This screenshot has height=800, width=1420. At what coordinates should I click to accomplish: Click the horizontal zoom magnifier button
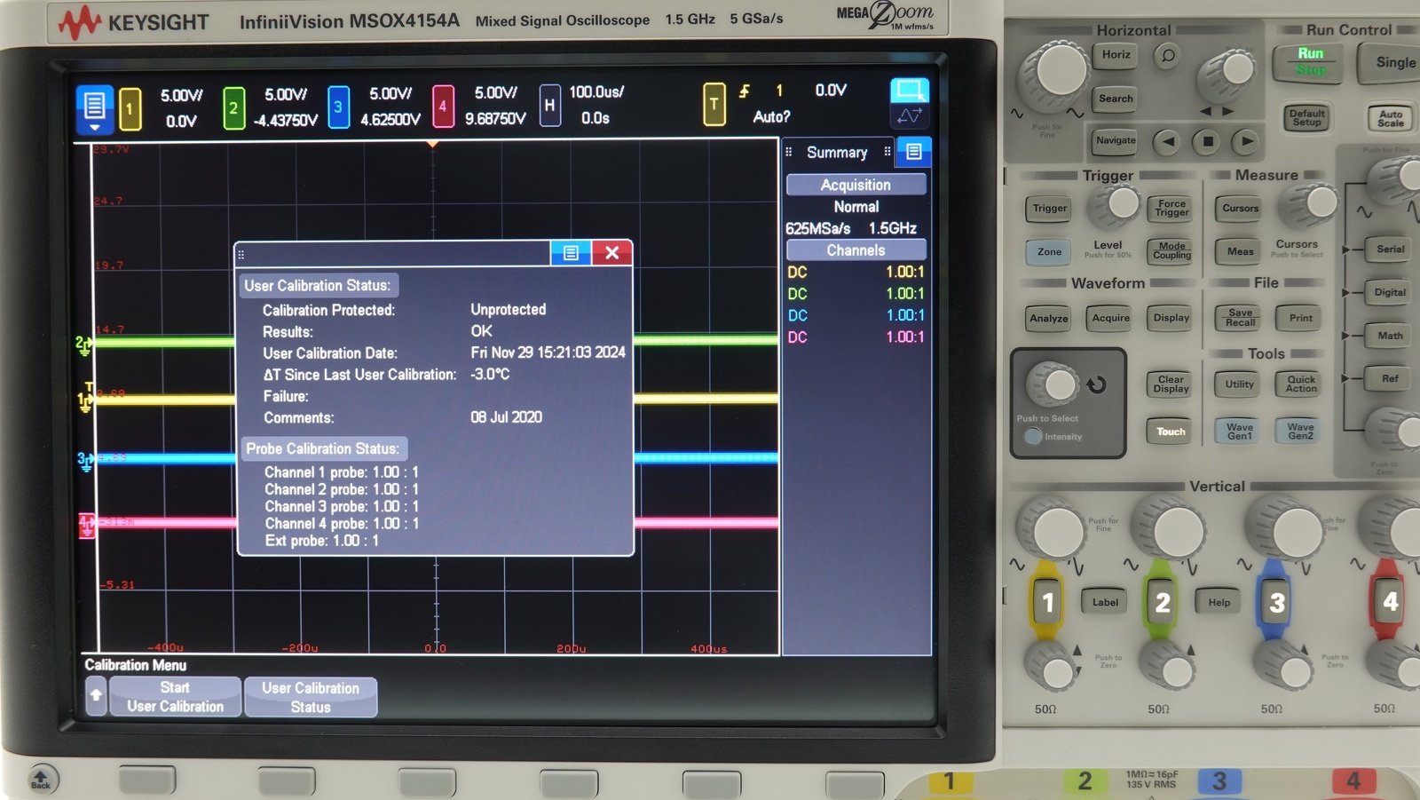tap(1168, 56)
